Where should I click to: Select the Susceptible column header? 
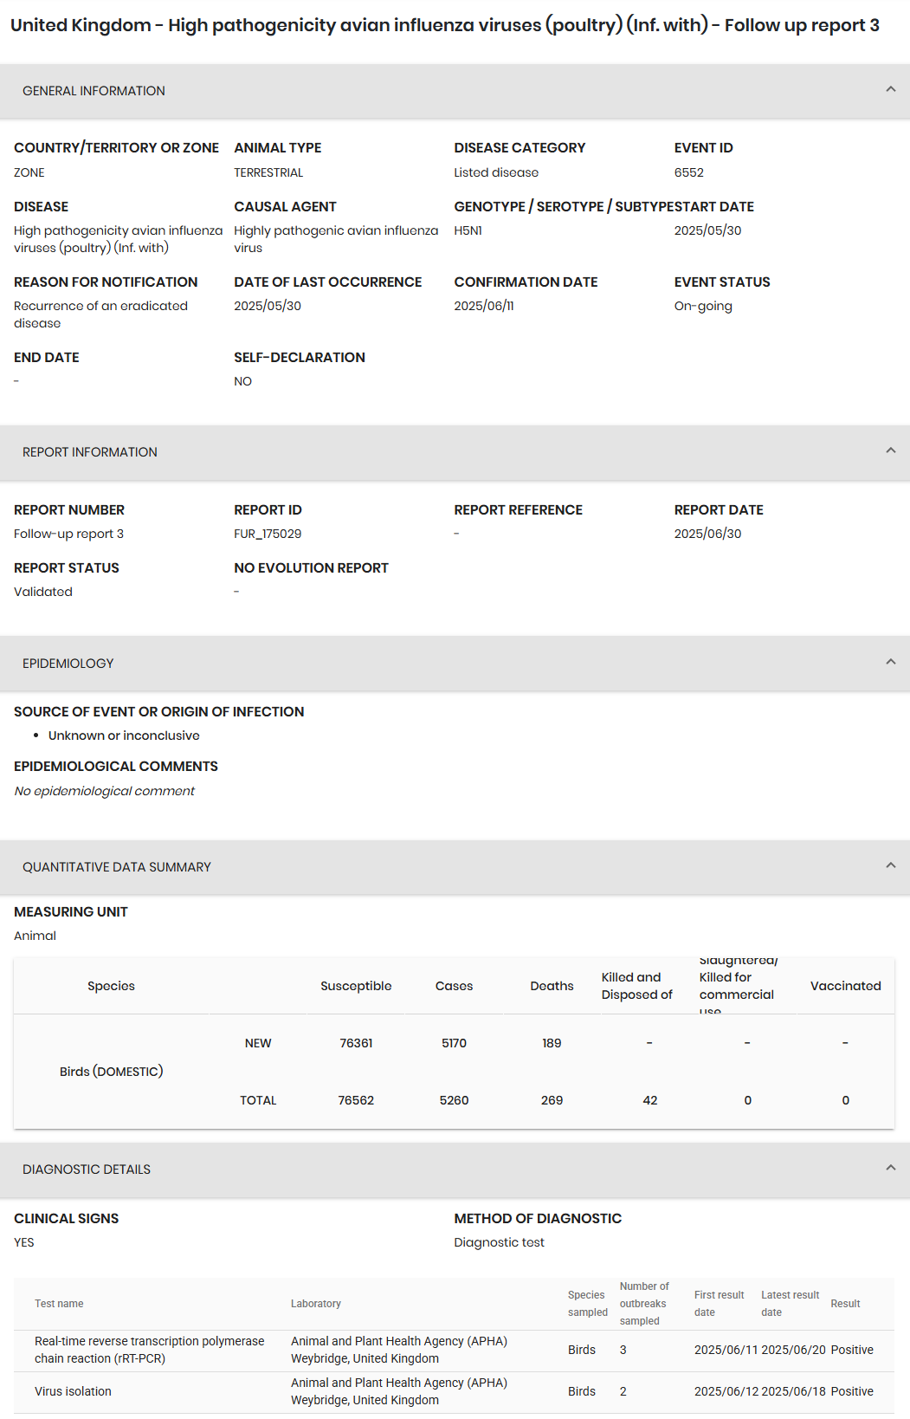(x=356, y=986)
